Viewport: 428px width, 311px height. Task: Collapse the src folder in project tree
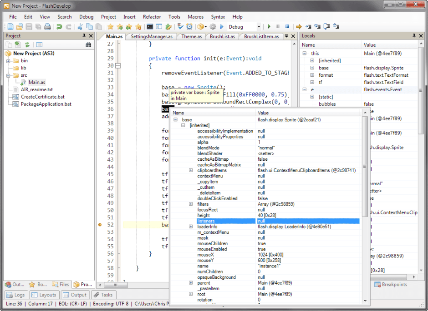[x=9, y=75]
